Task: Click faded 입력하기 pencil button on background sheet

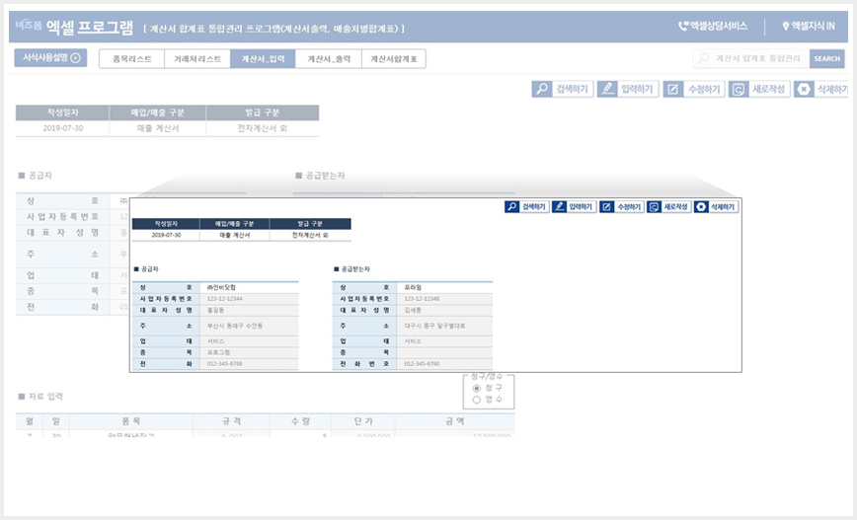Action: [628, 89]
